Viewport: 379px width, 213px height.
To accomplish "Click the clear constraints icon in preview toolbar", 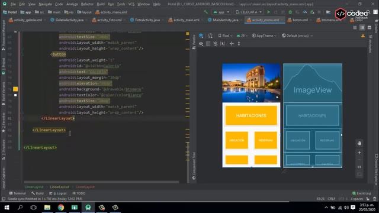I will pyautogui.click(x=216, y=44).
